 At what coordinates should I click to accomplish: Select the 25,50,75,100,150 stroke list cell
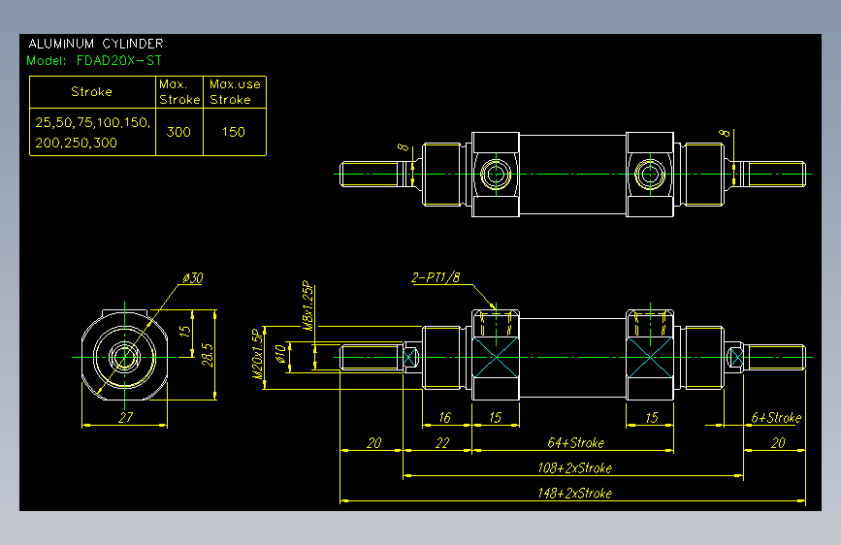pyautogui.click(x=92, y=132)
